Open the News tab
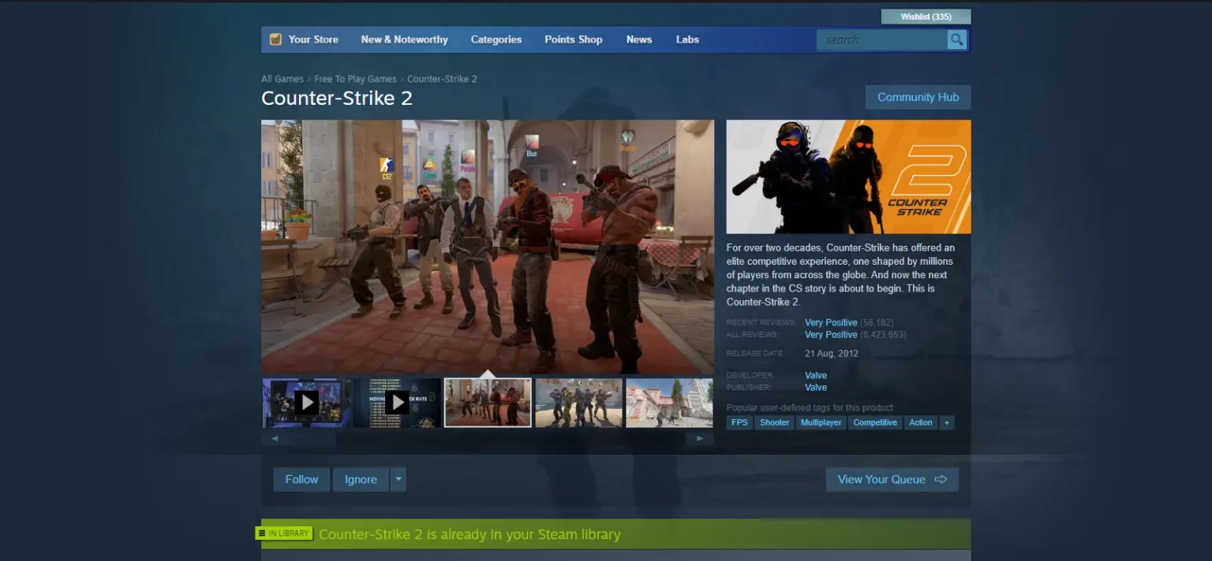1212x561 pixels. click(x=639, y=39)
